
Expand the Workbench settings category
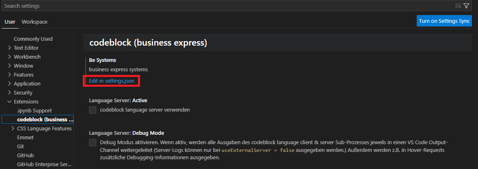(10, 57)
